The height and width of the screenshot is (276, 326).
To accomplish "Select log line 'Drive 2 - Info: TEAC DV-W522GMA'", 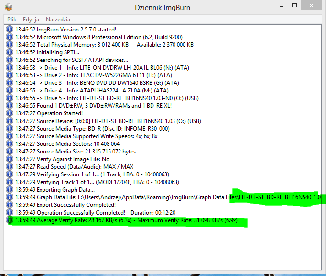I will [x=94, y=75].
